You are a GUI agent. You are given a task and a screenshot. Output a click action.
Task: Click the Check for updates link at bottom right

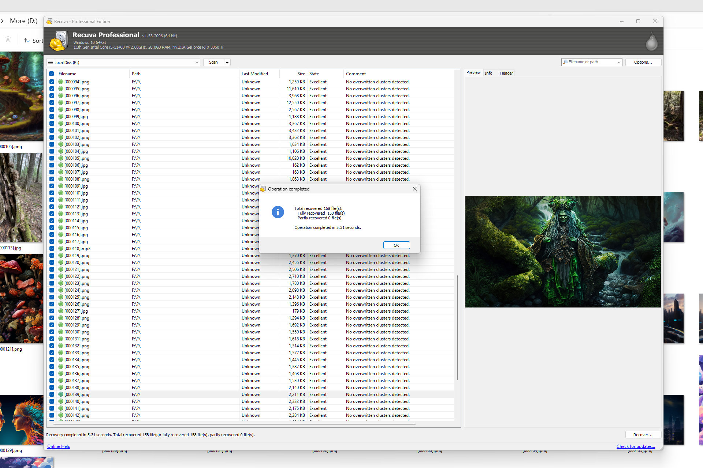point(636,446)
